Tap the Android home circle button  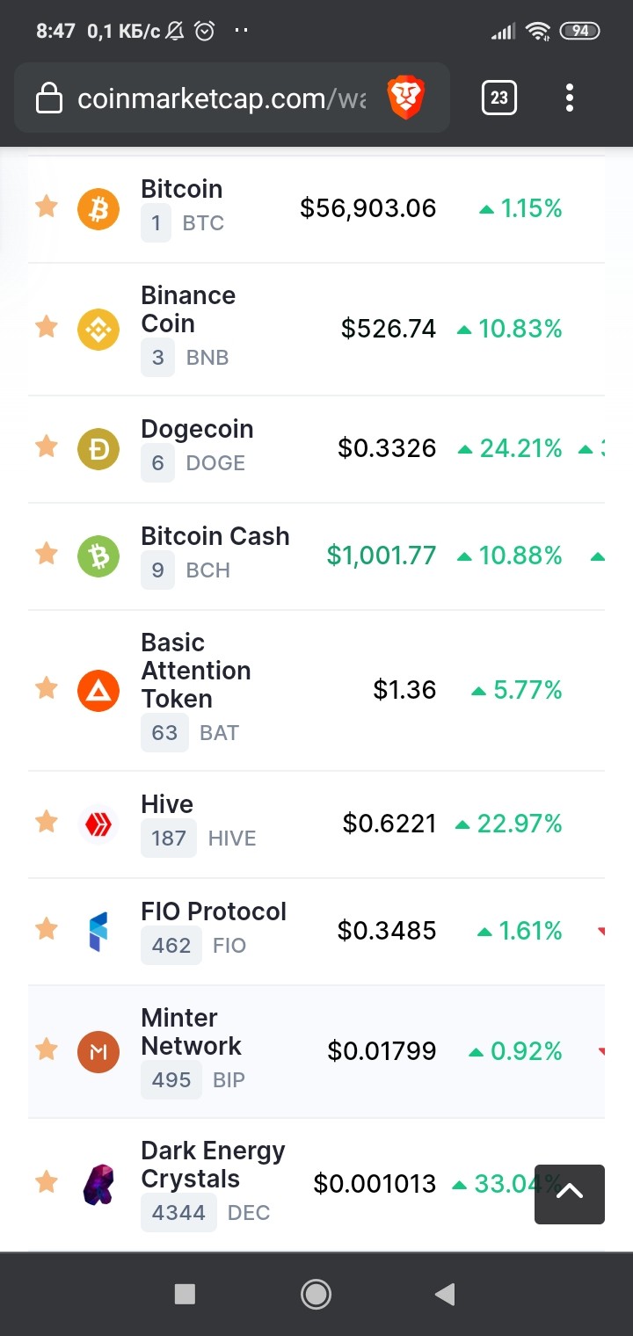click(x=316, y=1293)
